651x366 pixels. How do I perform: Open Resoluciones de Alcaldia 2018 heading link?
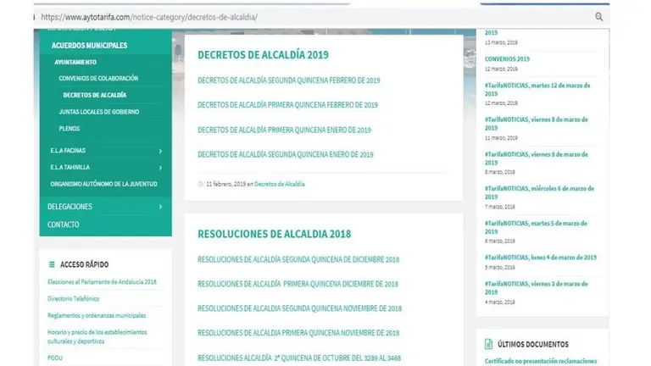point(274,234)
